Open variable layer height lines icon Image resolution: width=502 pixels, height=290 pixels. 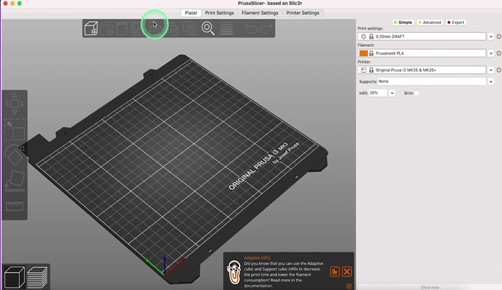tap(226, 28)
